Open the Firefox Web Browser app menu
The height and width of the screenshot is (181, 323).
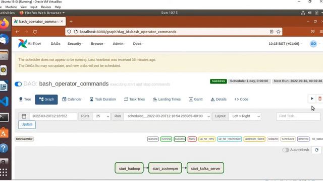(x=42, y=13)
